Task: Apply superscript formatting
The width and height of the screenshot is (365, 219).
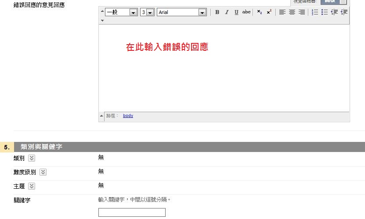Action: tap(269, 12)
